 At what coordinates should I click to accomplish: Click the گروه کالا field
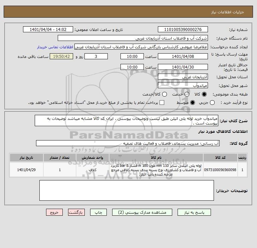[128, 143]
